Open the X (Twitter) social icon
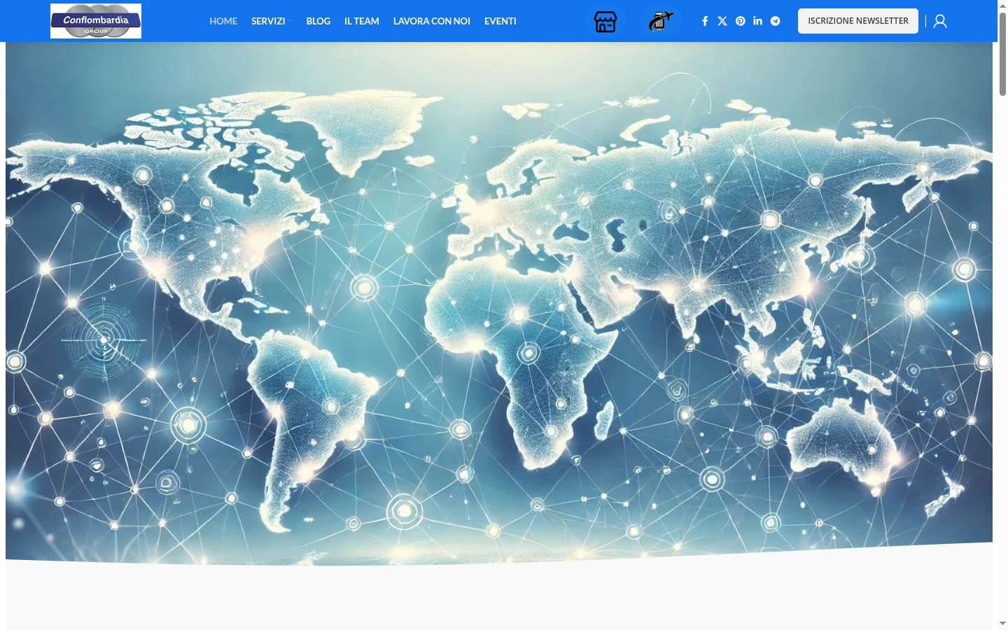The image size is (1008, 630). [x=722, y=21]
